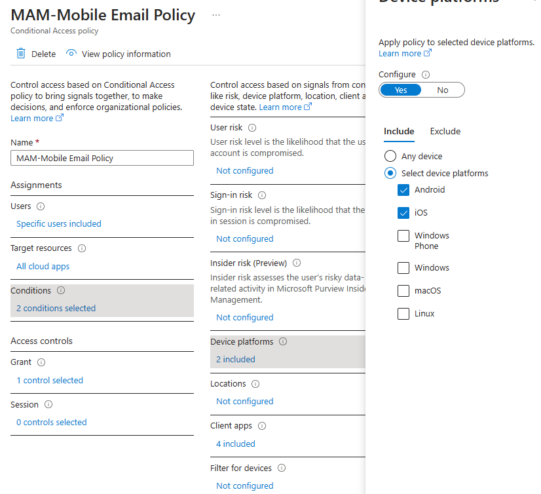Select the Any device radio button
541x494 pixels.
390,156
